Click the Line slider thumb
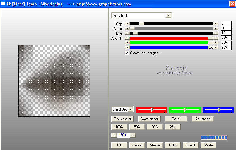 [x=135, y=33]
